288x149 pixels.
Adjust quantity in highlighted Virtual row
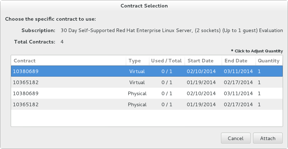pos(259,71)
